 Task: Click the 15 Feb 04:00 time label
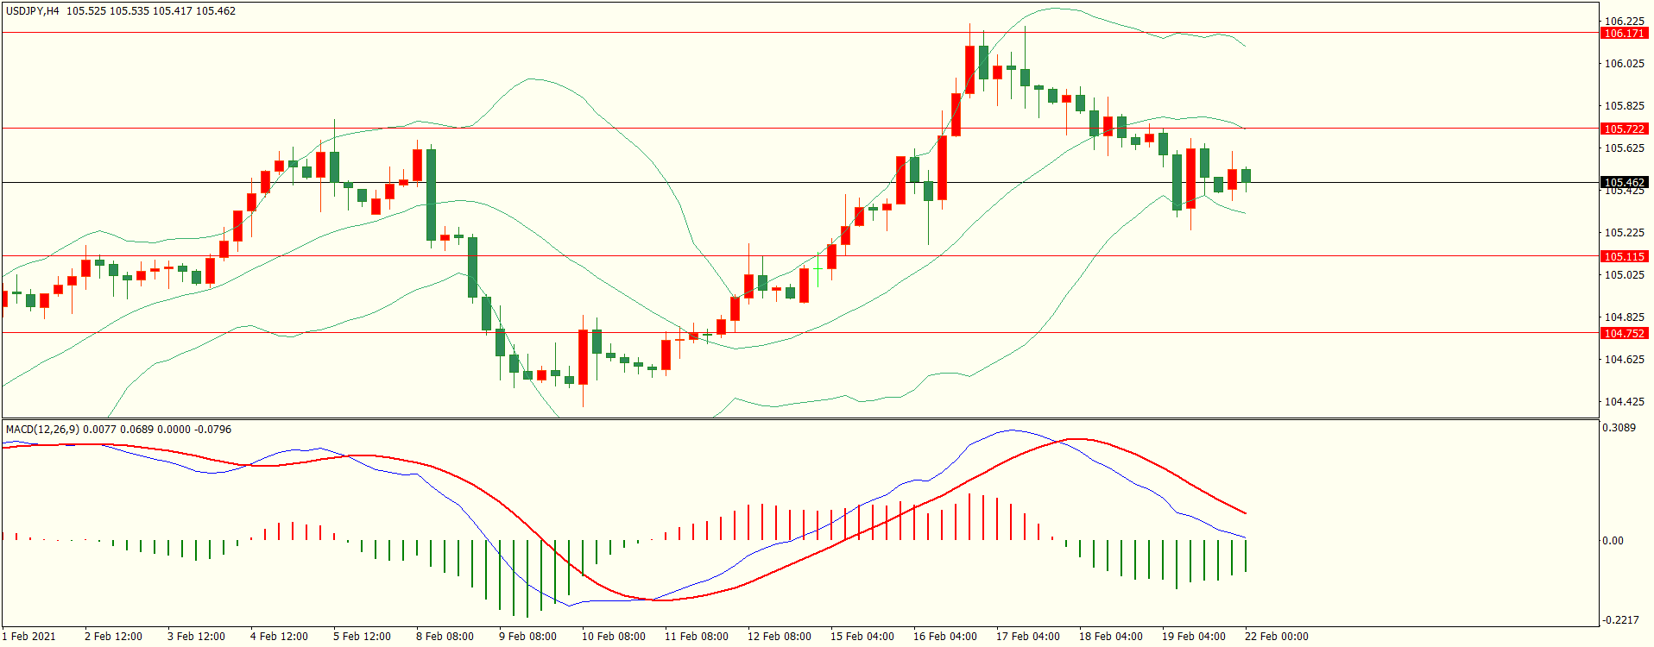click(x=862, y=637)
